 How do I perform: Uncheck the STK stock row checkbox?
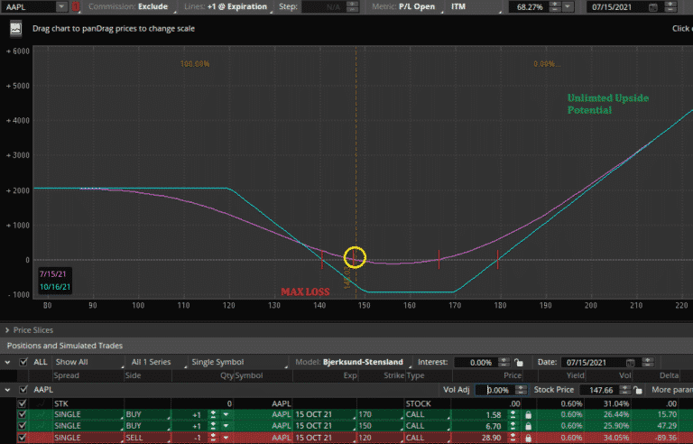23,402
